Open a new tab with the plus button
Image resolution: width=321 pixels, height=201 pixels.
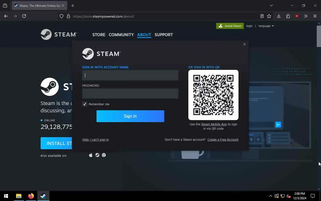pyautogui.click(x=73, y=6)
